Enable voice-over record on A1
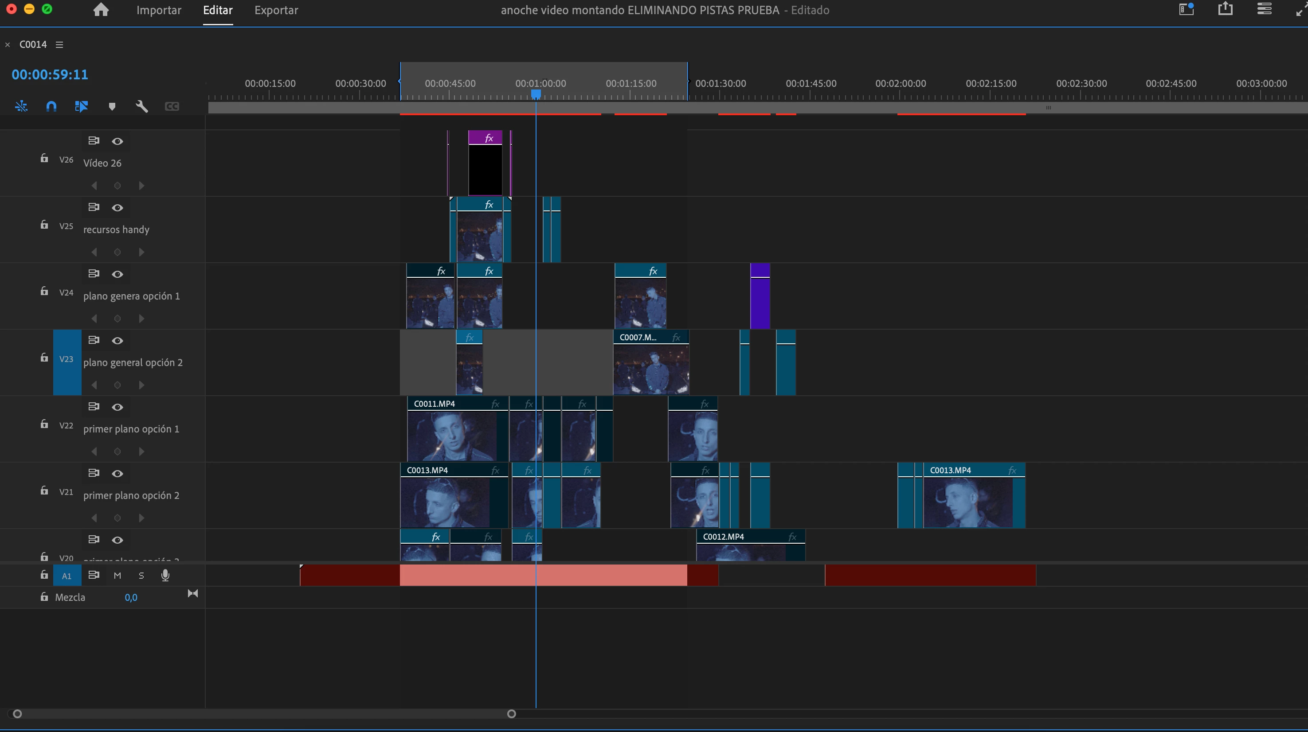1308x732 pixels. 165,575
